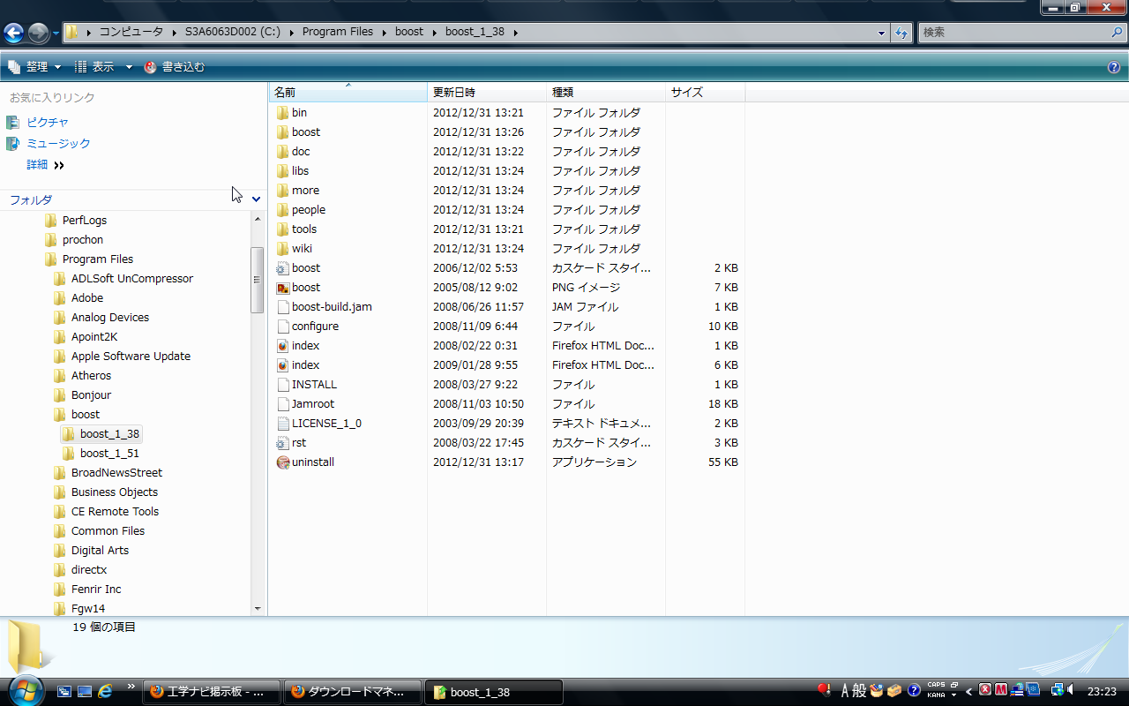The width and height of the screenshot is (1129, 706).
Task: Click the refresh button beside address bar
Action: point(901,33)
